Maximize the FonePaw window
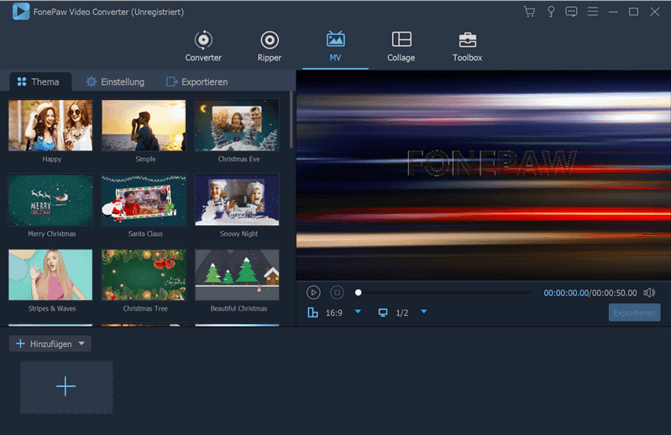The height and width of the screenshot is (435, 671). click(634, 12)
